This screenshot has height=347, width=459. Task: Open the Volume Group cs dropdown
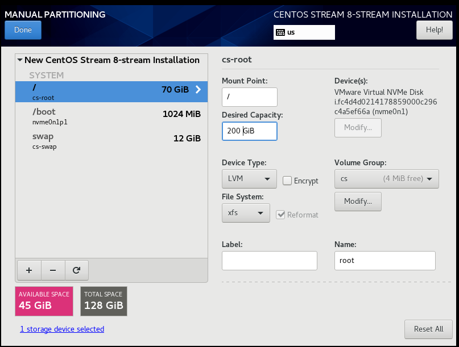click(386, 179)
